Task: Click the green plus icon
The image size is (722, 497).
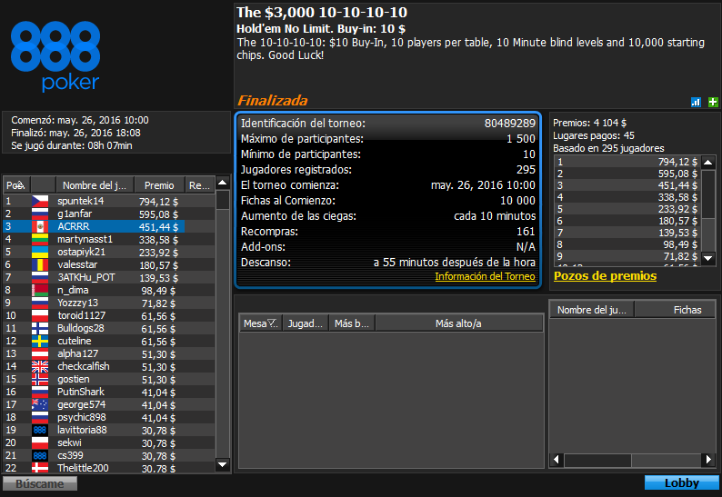Action: pyautogui.click(x=713, y=102)
